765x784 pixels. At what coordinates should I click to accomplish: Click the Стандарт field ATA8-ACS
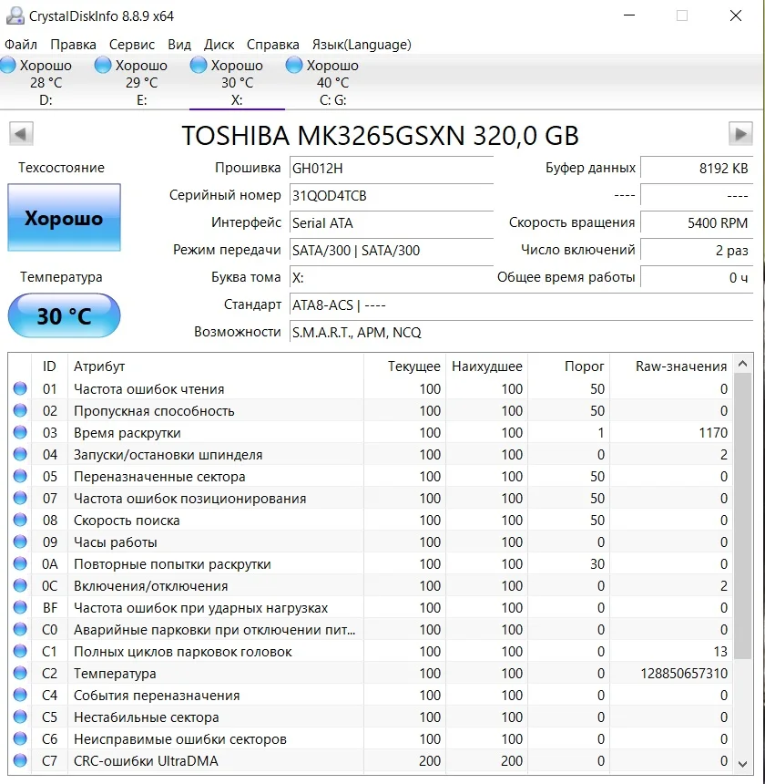tap(521, 305)
